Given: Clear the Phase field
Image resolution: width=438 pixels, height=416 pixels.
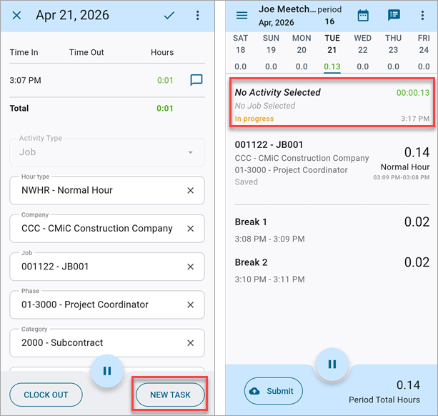Looking at the screenshot, I should pyautogui.click(x=191, y=304).
